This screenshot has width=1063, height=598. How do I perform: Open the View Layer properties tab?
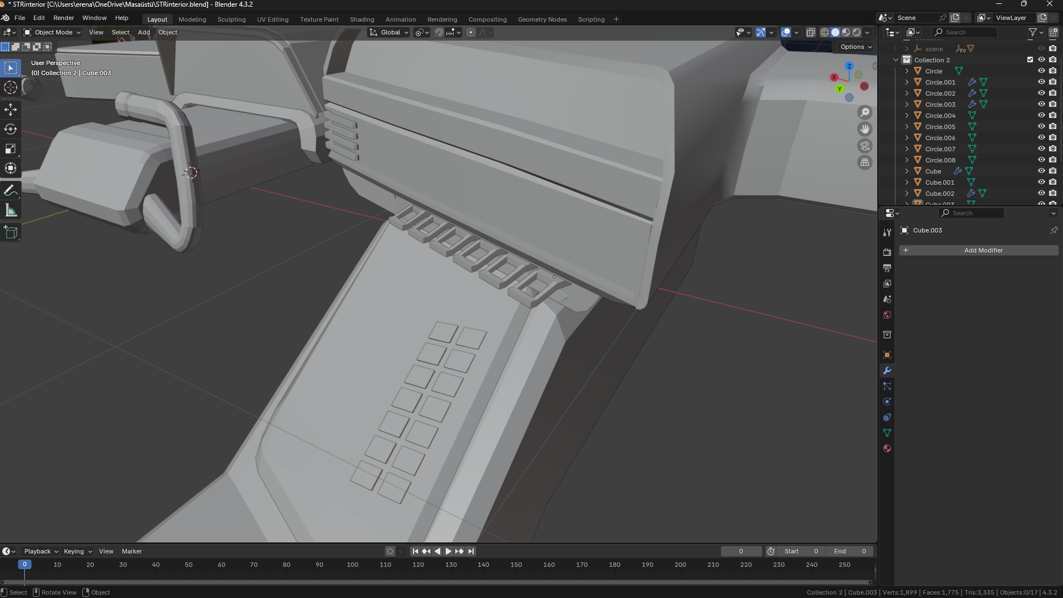pyautogui.click(x=887, y=284)
